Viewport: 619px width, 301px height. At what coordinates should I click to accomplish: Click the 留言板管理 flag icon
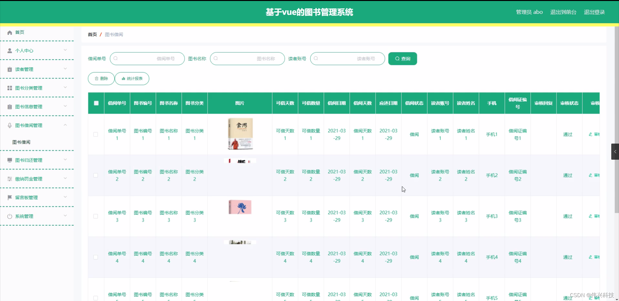pos(9,197)
